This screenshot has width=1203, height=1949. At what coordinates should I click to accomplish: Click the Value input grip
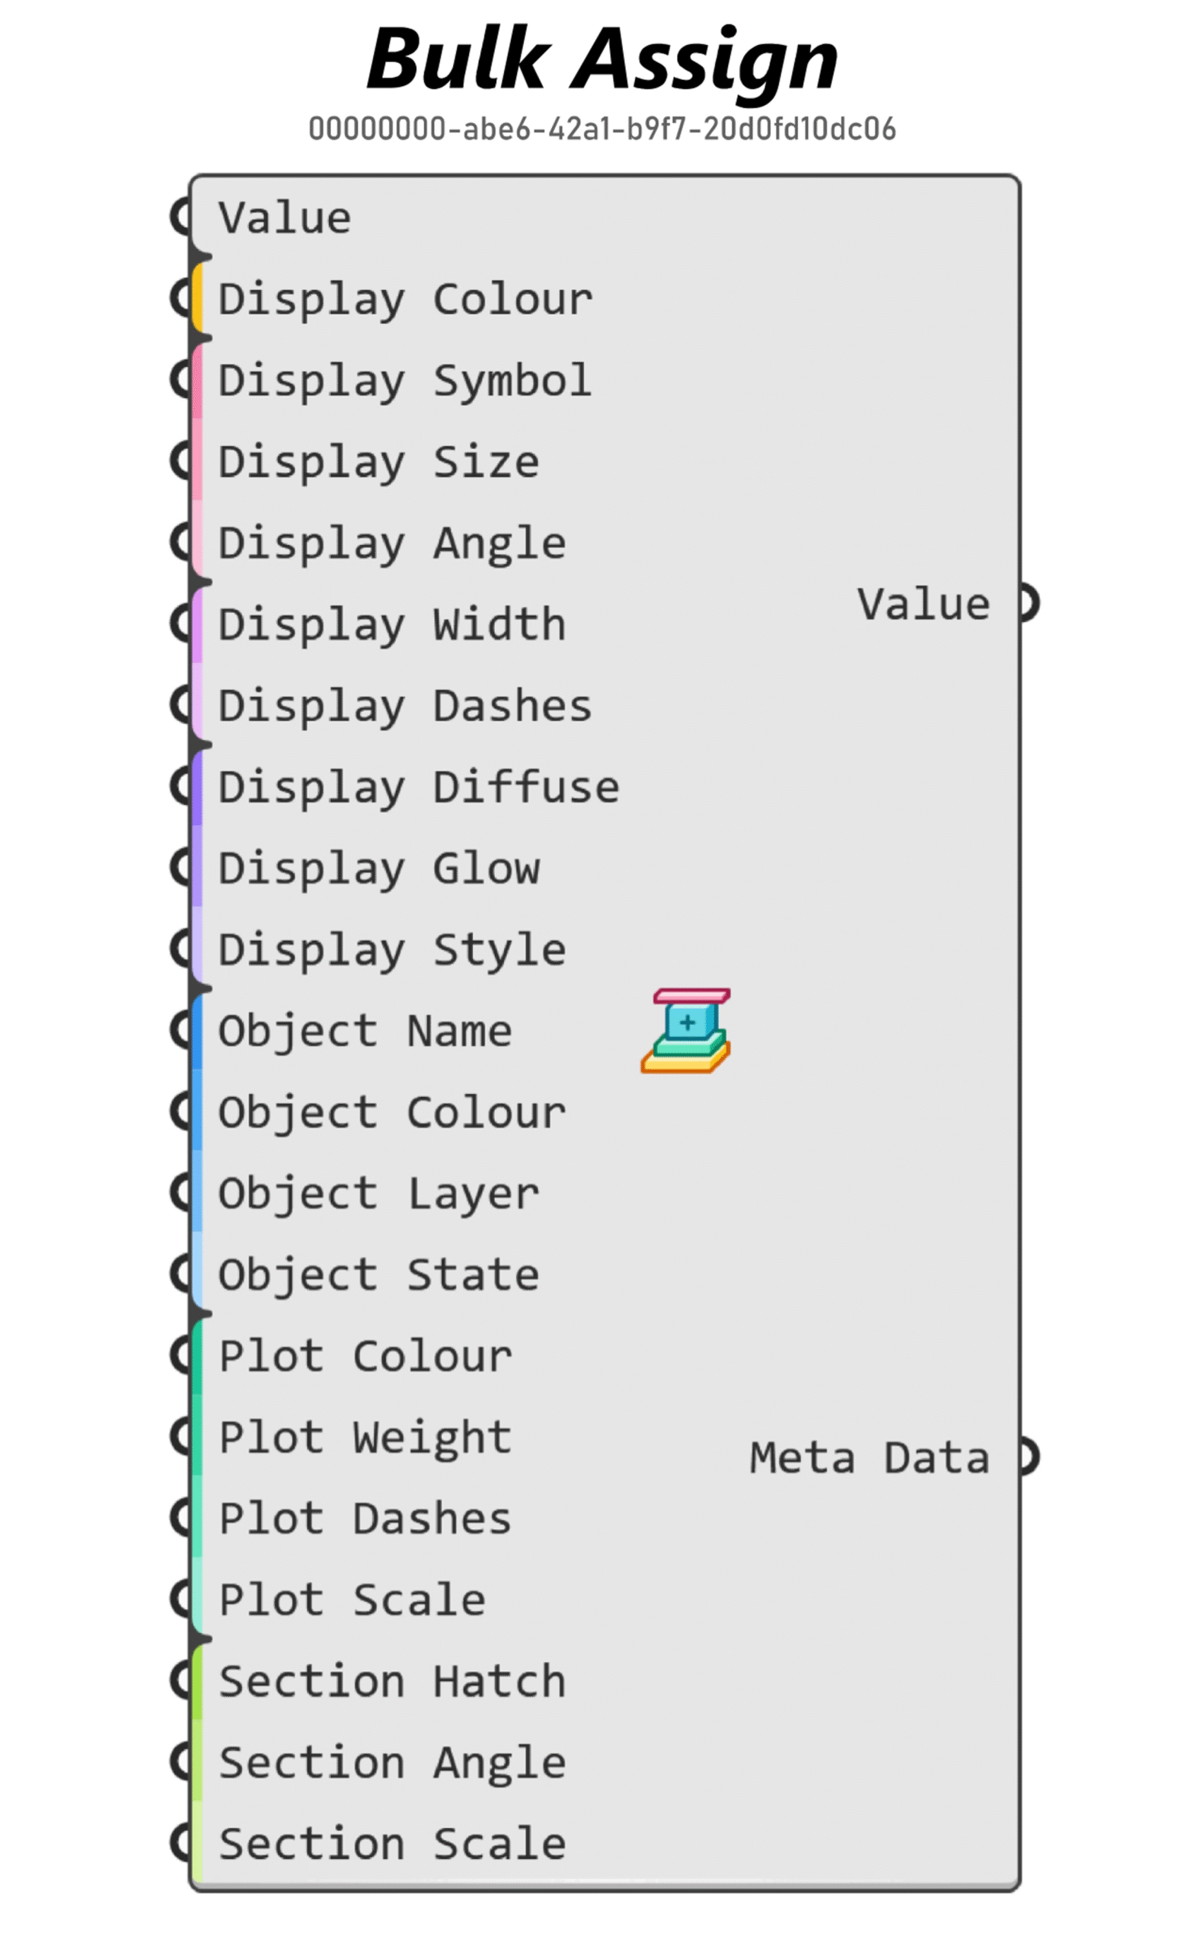181,216
